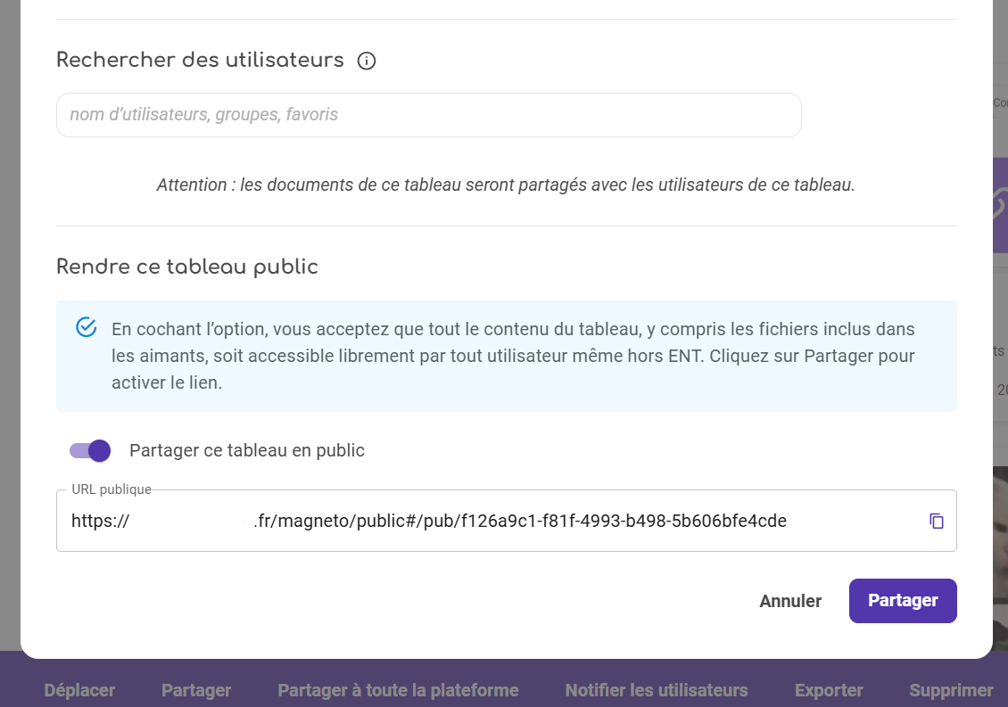Image resolution: width=1008 pixels, height=707 pixels.
Task: Toggle off Partager ce tableau en public
Action: pyautogui.click(x=90, y=450)
